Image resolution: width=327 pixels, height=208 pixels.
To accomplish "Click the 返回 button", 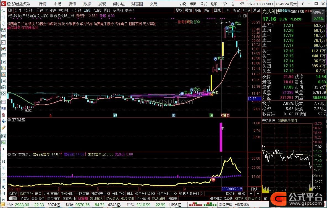I will click(256, 10).
